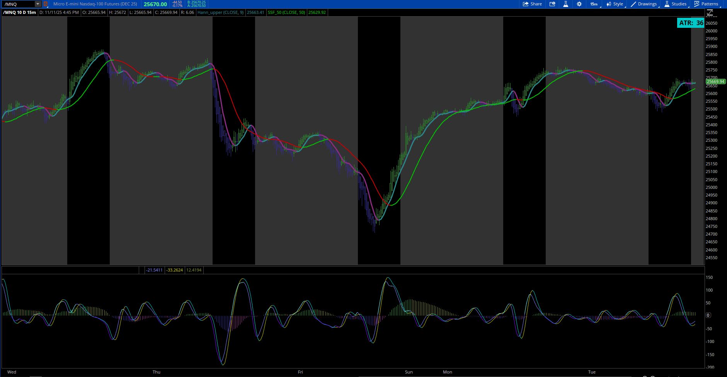Click the ATR: 36 indicator label
The image size is (727, 377).
(690, 23)
